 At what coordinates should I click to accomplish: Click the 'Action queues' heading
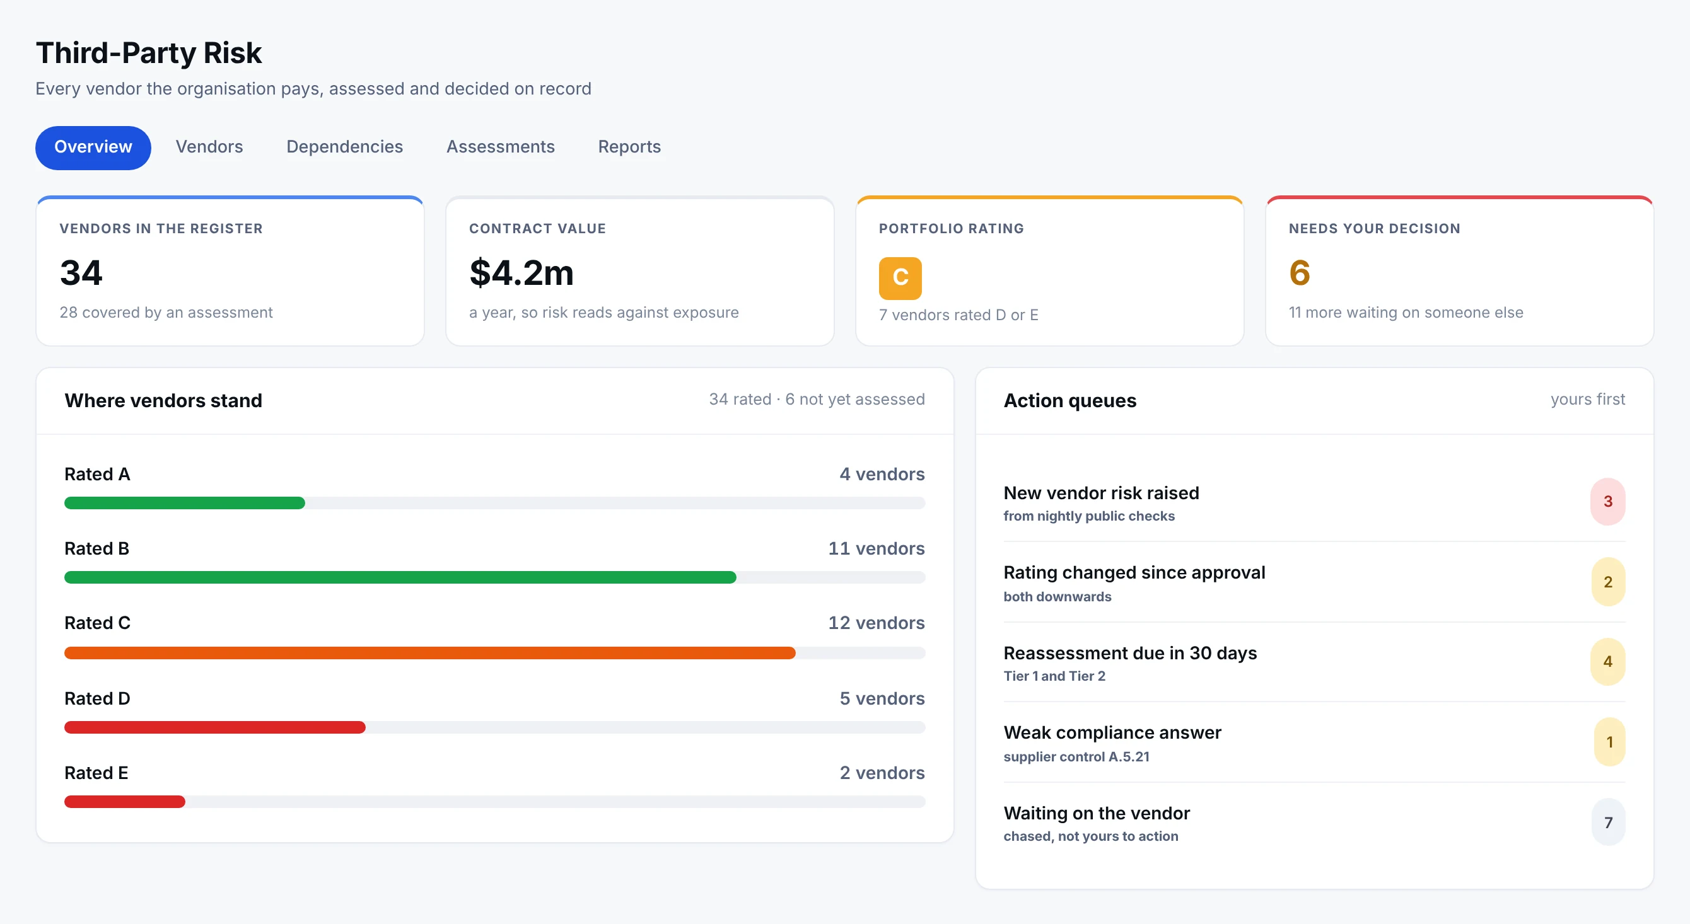1070,401
